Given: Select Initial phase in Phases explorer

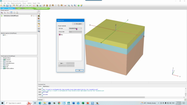Looking at the screenshot, I should click(11, 16).
